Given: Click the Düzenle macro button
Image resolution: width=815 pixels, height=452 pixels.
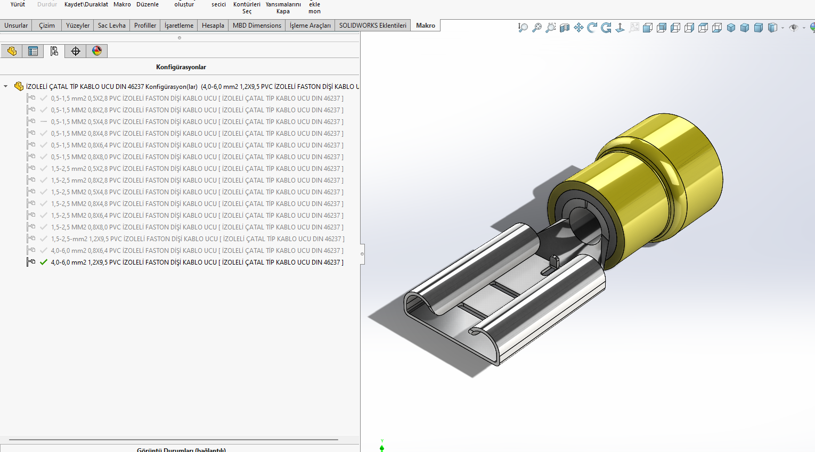Looking at the screenshot, I should pos(148,5).
